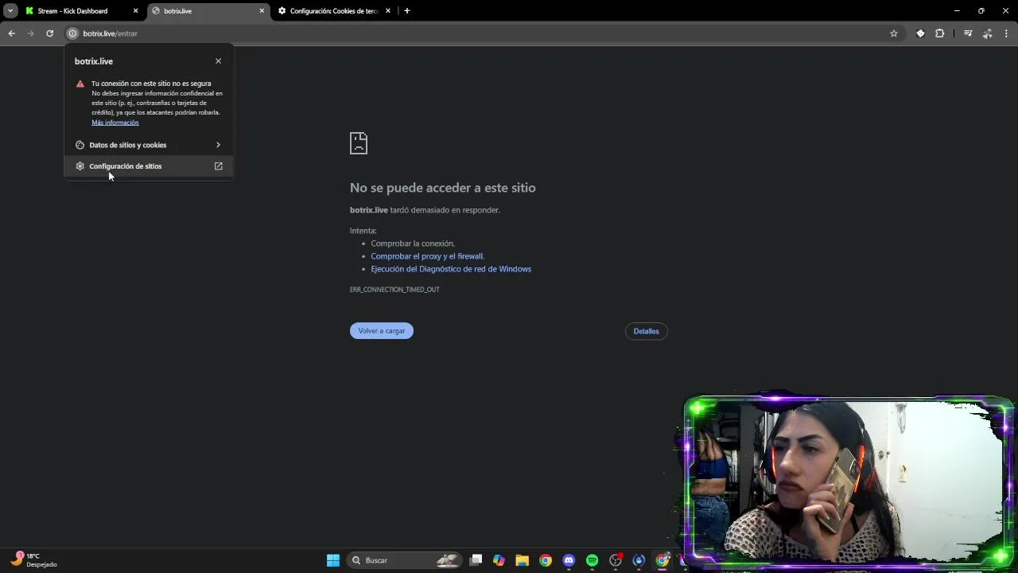Open the Chrome profile avatar
The image size is (1018, 573).
pos(987,33)
